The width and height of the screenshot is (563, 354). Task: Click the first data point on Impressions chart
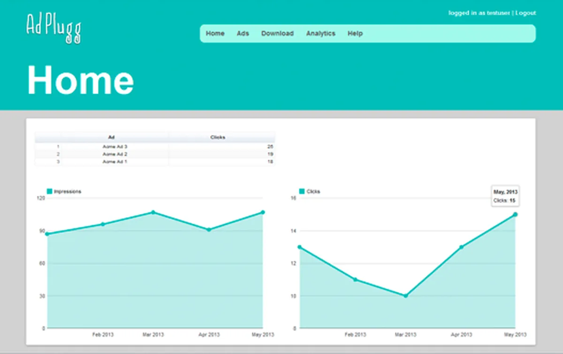point(47,234)
